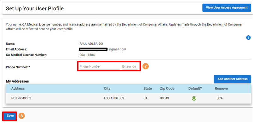Click the City column header

[x=107, y=88]
